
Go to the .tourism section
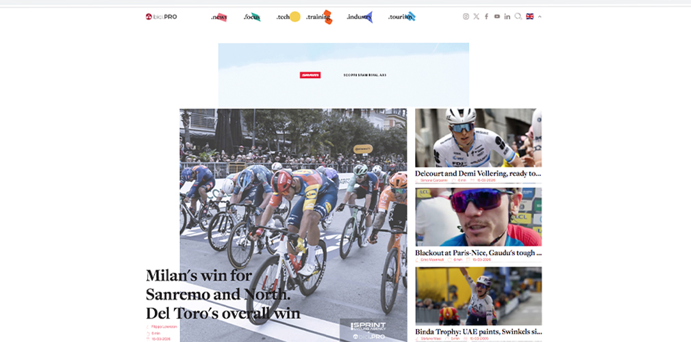tap(401, 17)
